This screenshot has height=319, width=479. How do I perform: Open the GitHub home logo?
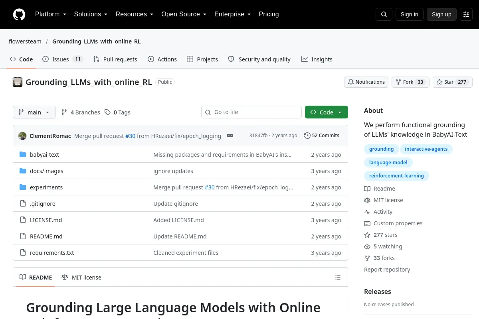coord(19,14)
